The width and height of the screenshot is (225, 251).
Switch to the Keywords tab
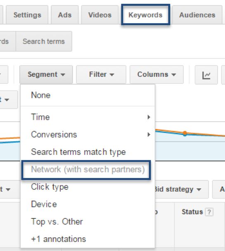click(145, 15)
